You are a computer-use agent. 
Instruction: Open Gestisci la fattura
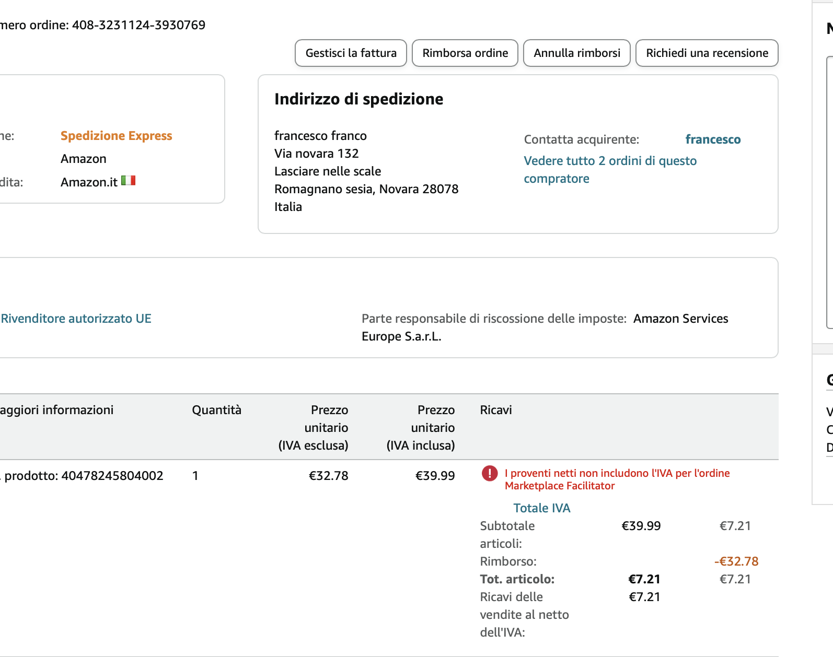pos(351,53)
